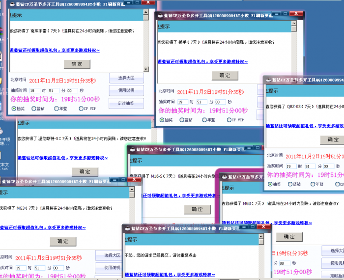Confirm 南瓜手雷 prize with 确定 button
The image size is (344, 280).
[77, 64]
